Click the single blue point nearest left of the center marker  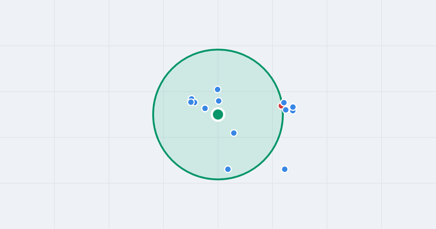coord(205,108)
